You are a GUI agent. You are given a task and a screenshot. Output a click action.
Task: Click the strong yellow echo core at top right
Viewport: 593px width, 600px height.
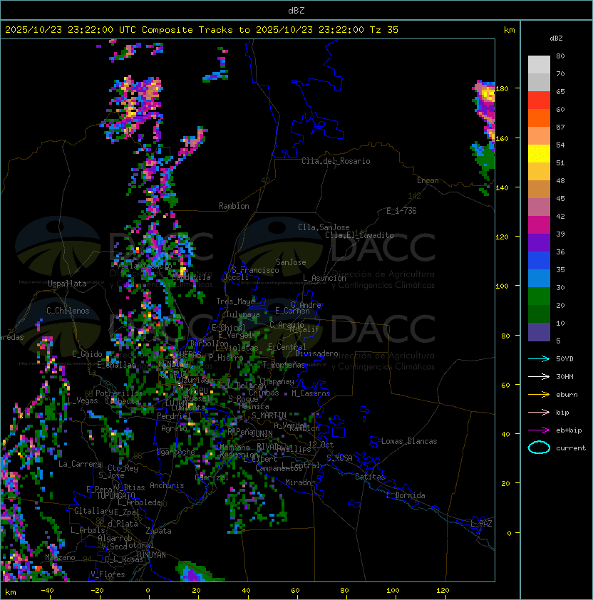click(x=488, y=93)
